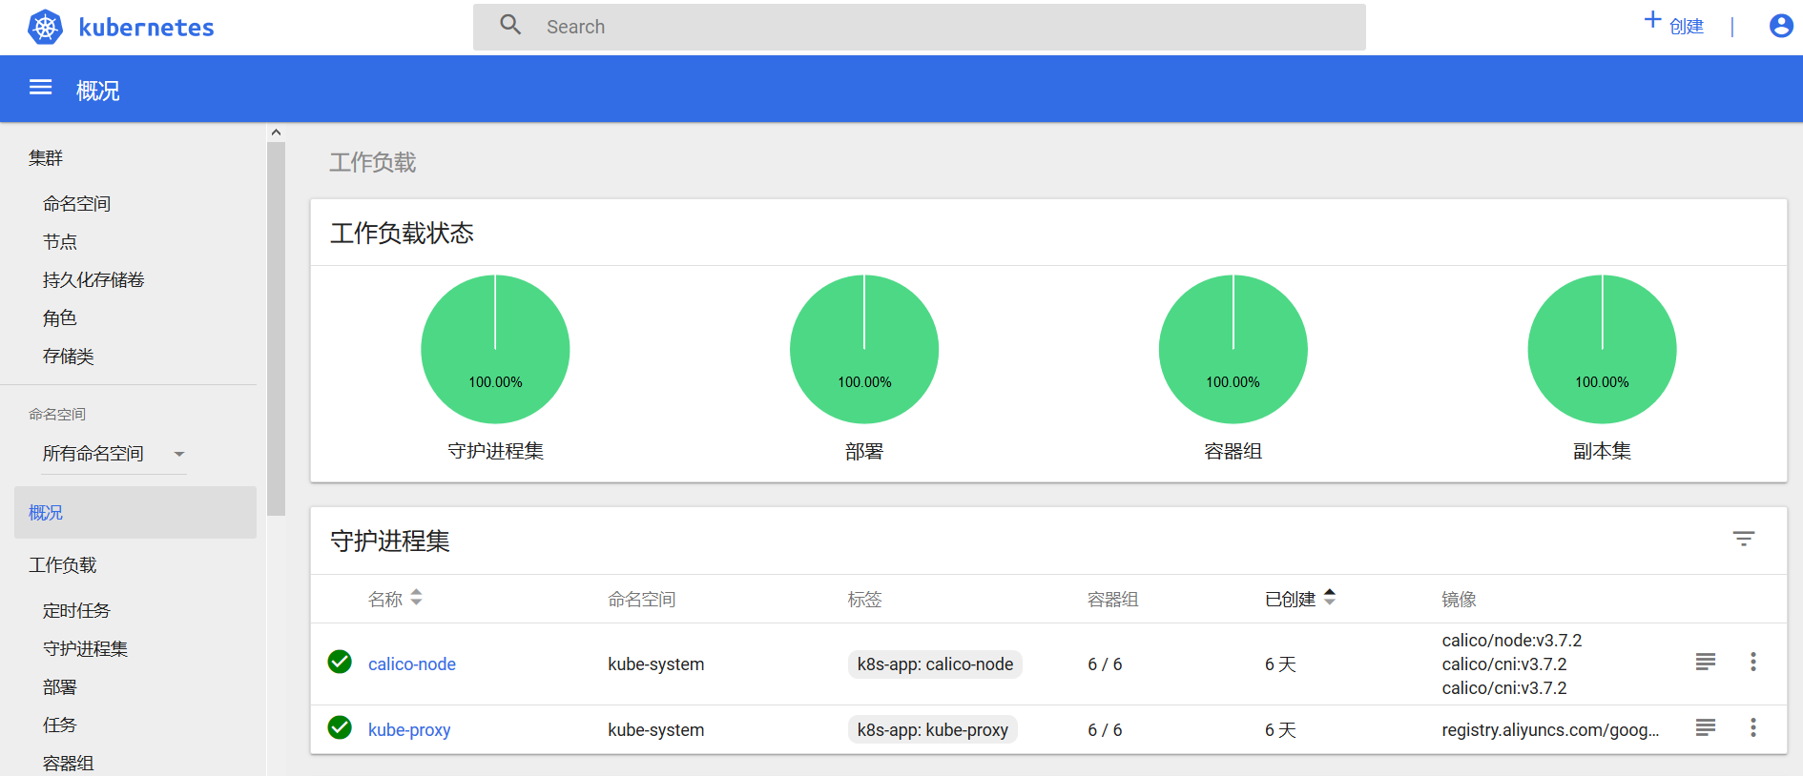Click the 镜像 column header
Screen dimensions: 1803x776
[1460, 600]
